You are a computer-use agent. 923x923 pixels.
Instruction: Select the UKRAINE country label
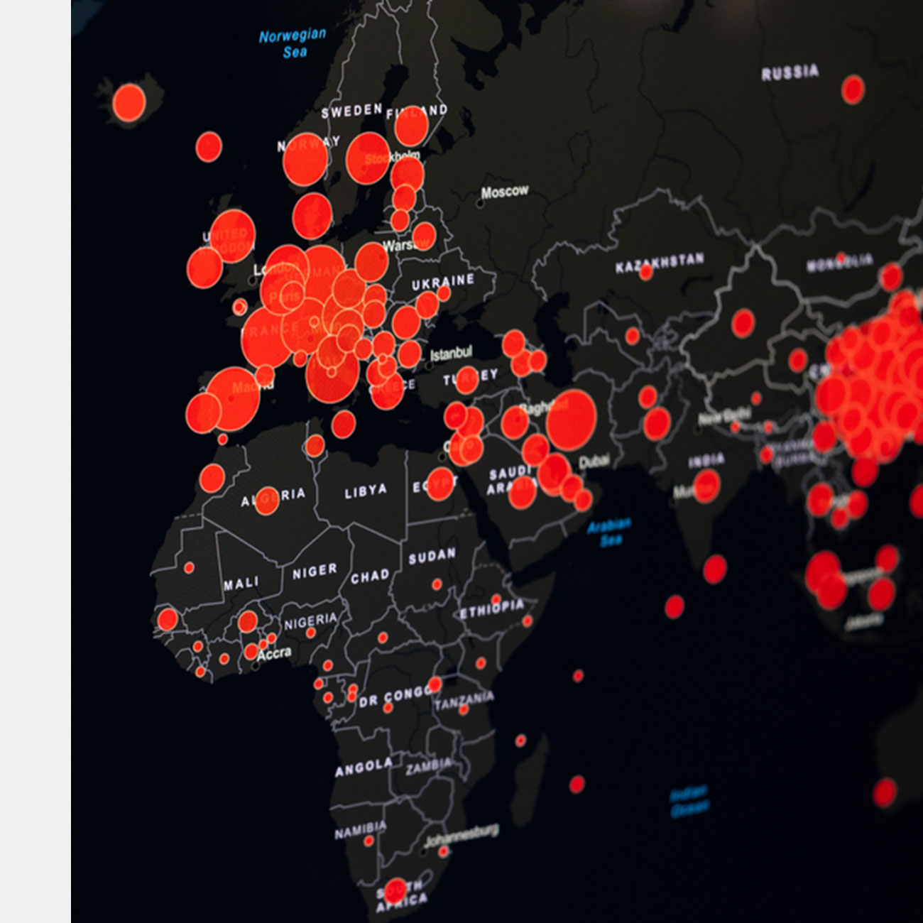click(x=443, y=281)
